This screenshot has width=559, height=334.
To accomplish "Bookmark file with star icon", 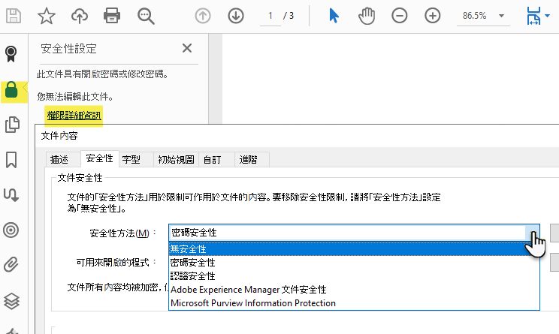I will (47, 16).
